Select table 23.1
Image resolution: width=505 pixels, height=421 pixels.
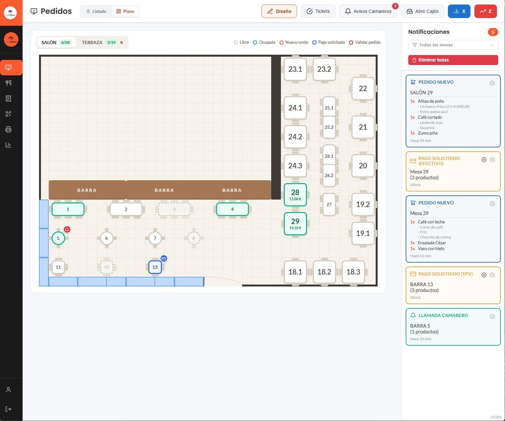[x=295, y=69]
